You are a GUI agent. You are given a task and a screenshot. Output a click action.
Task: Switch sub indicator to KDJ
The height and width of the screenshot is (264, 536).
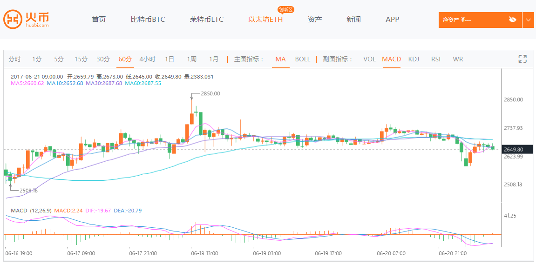414,59
